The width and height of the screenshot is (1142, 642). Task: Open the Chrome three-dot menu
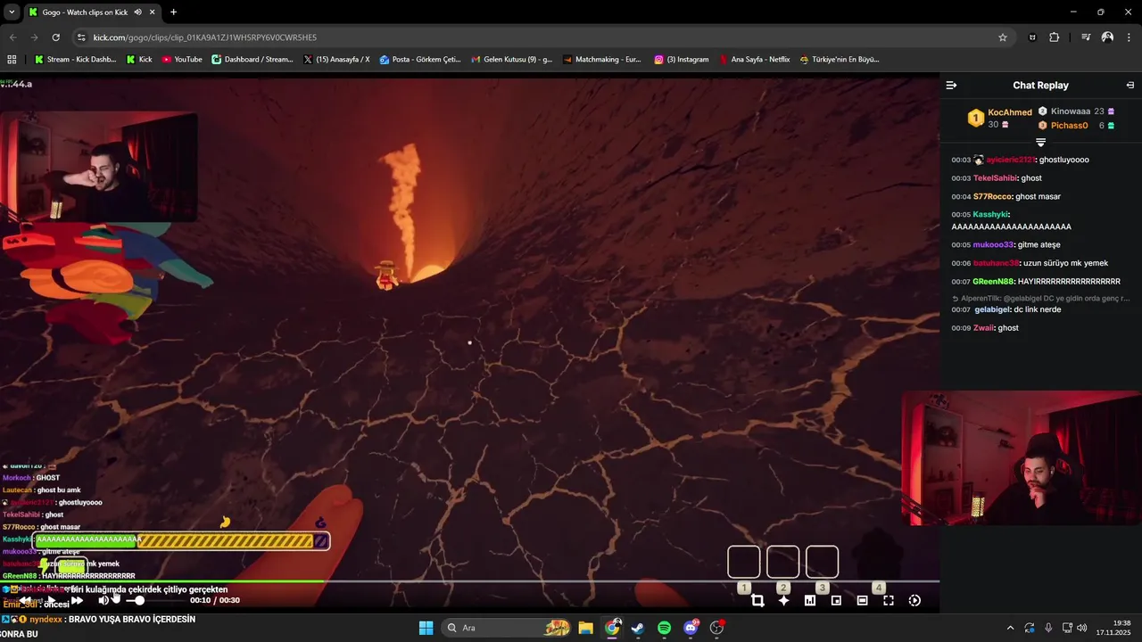pos(1130,37)
